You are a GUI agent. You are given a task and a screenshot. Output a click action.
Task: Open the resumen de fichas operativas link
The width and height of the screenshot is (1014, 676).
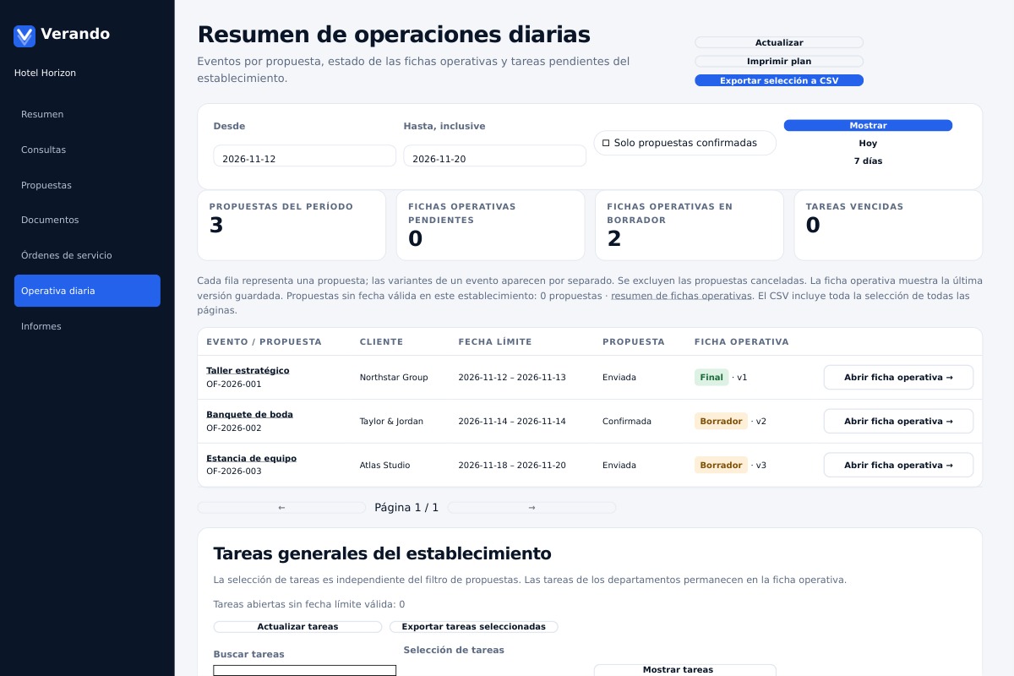[x=681, y=296]
